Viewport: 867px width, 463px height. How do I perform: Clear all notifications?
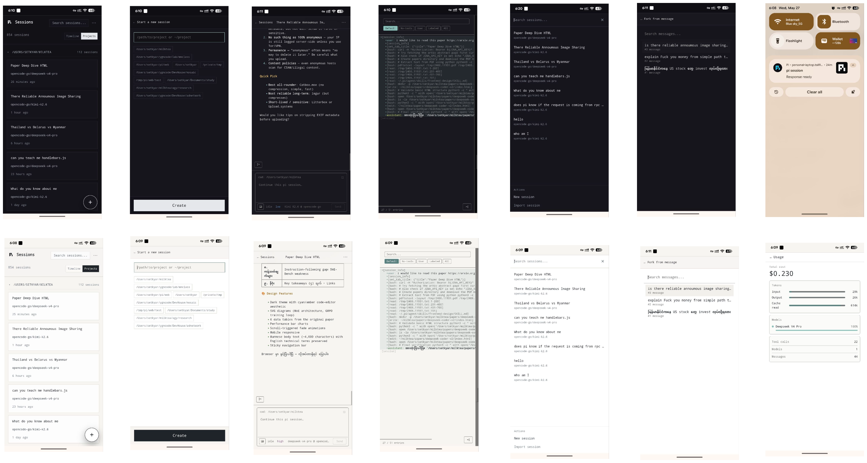pyautogui.click(x=815, y=92)
